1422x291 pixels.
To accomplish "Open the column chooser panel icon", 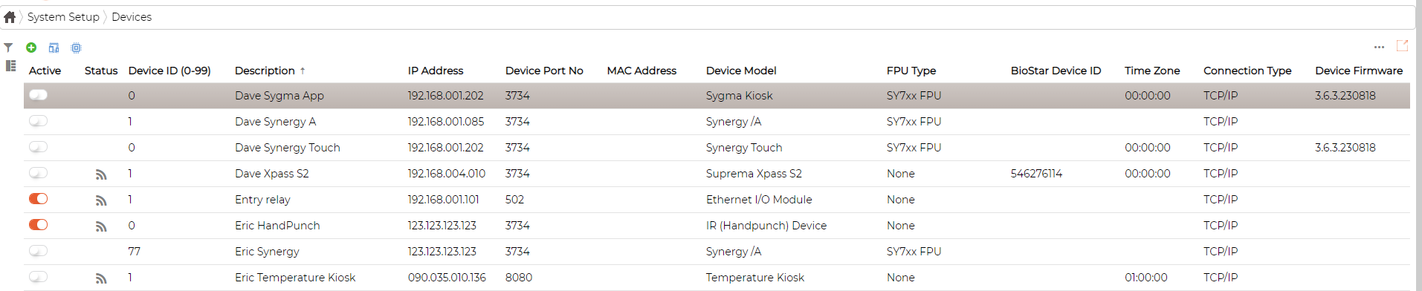I will coord(10,66).
